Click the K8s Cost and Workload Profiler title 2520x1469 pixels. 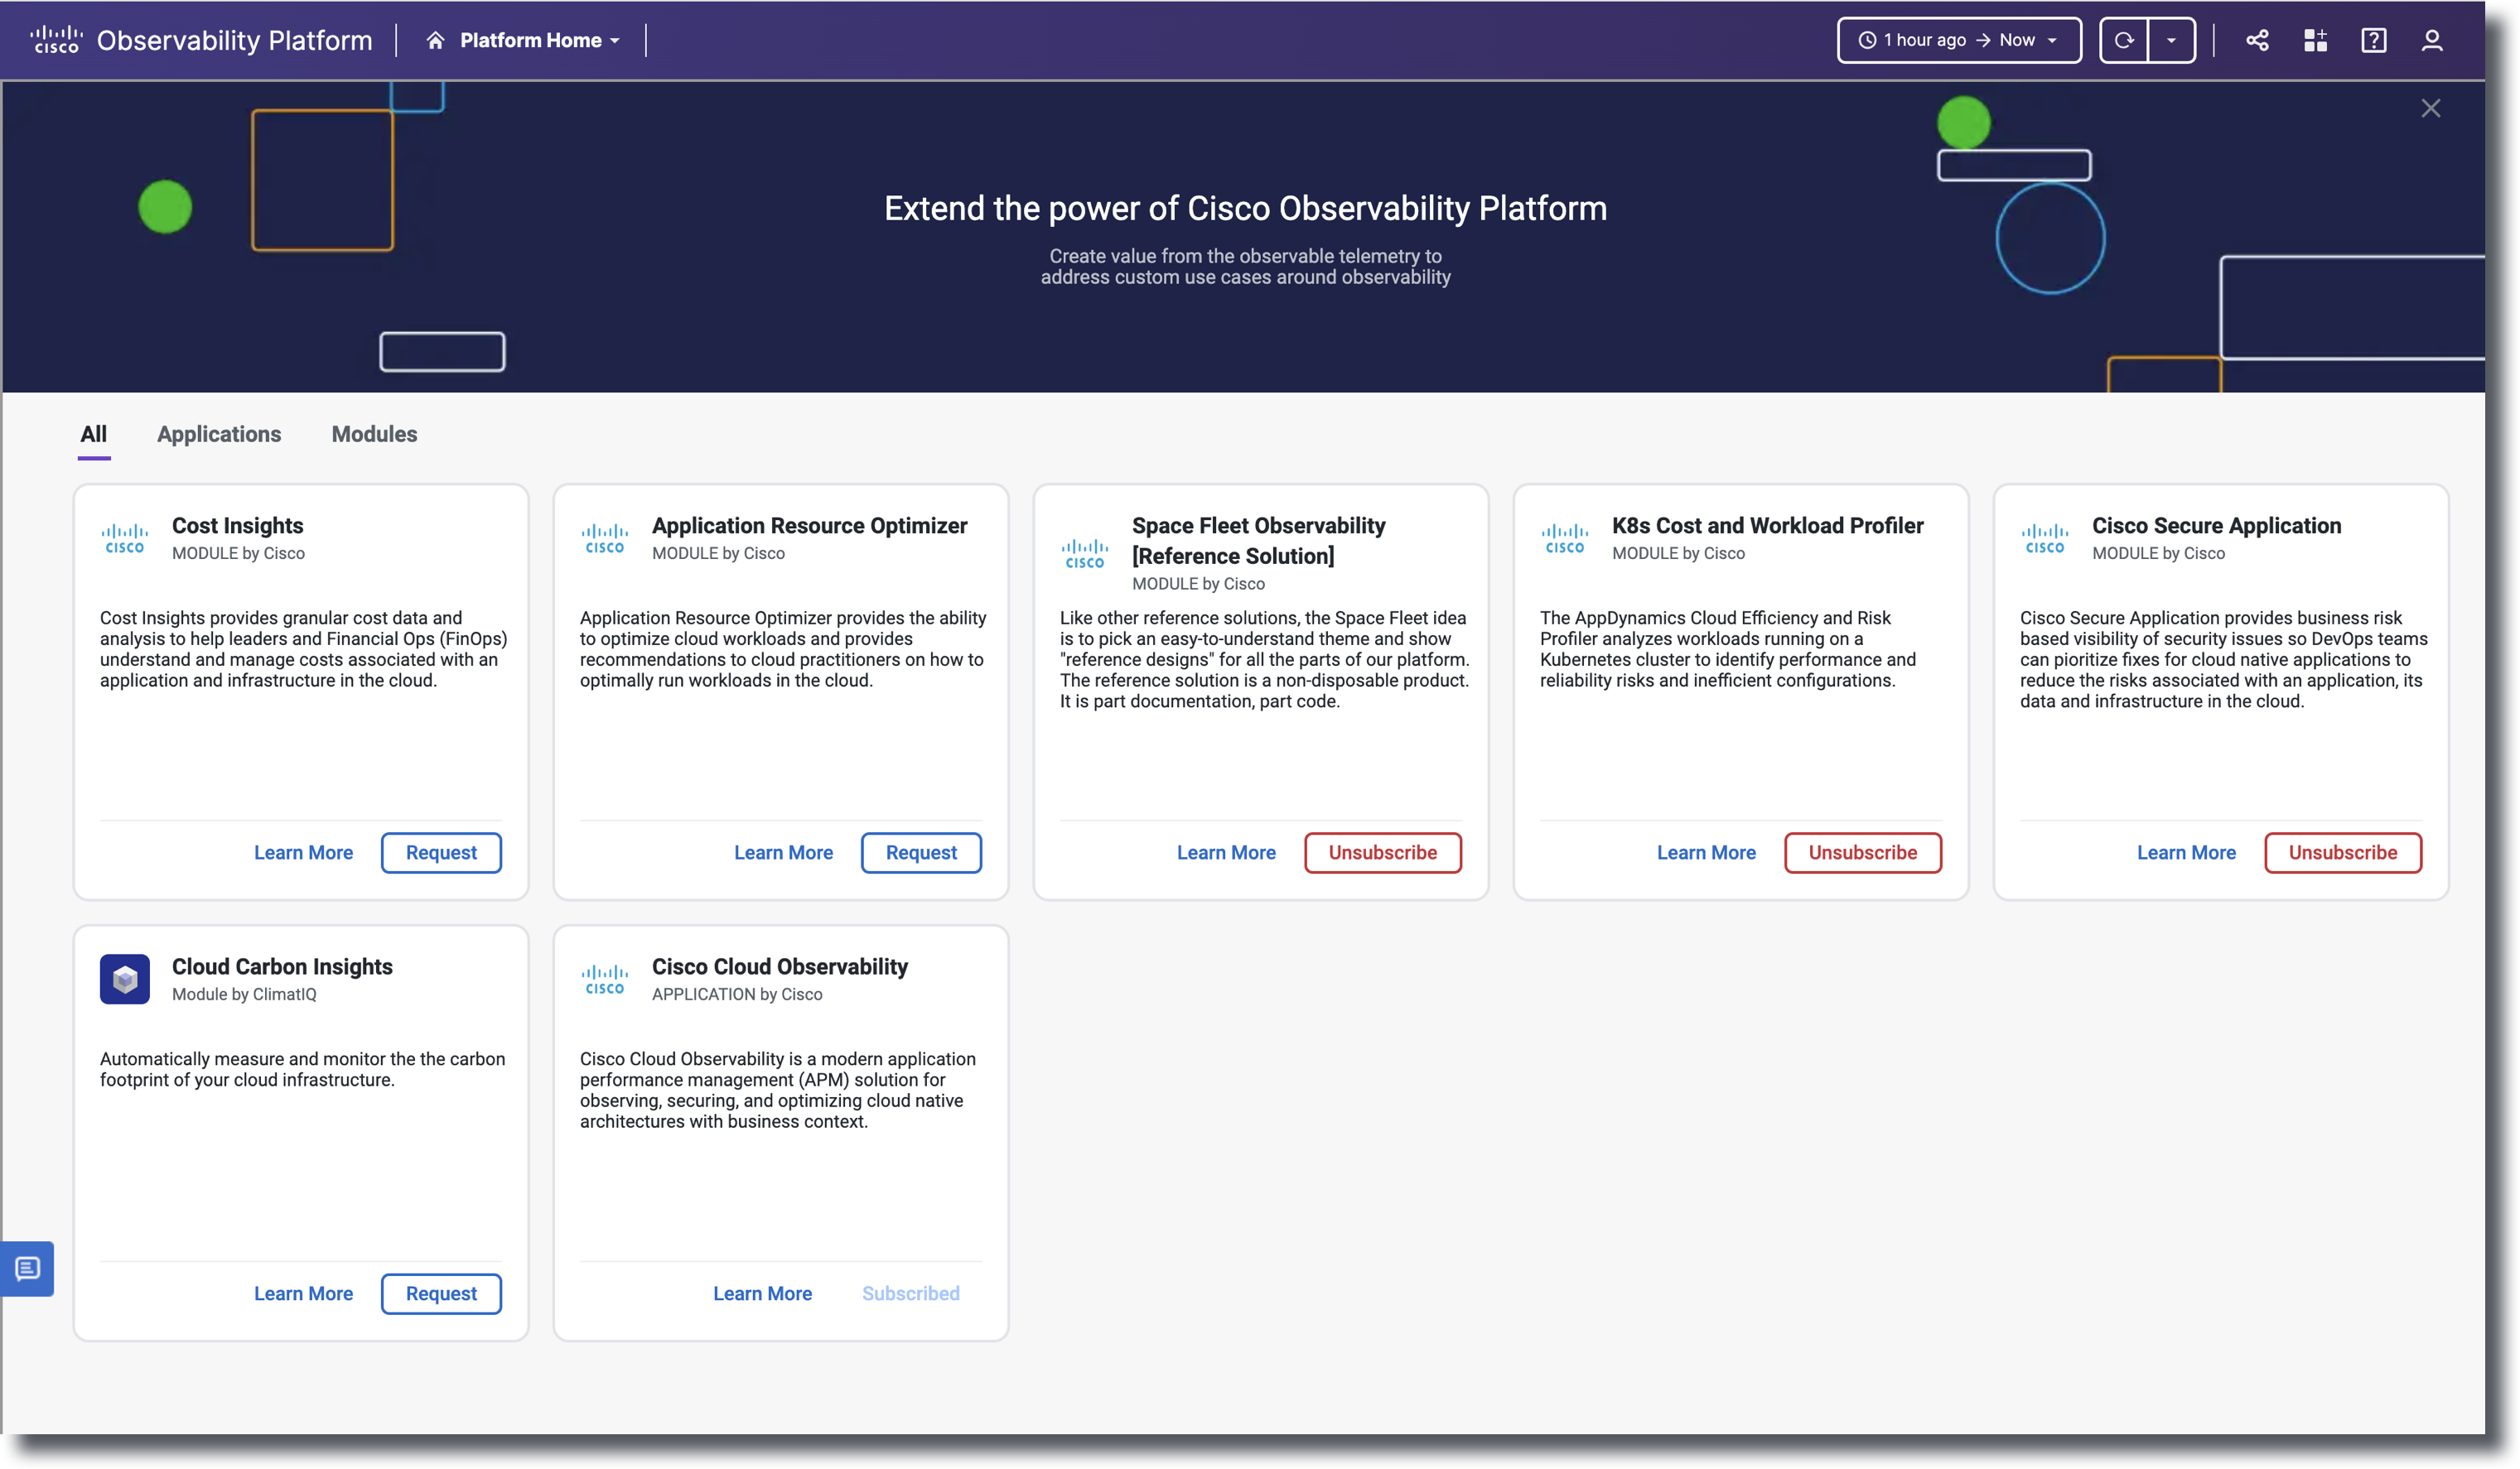[1767, 526]
